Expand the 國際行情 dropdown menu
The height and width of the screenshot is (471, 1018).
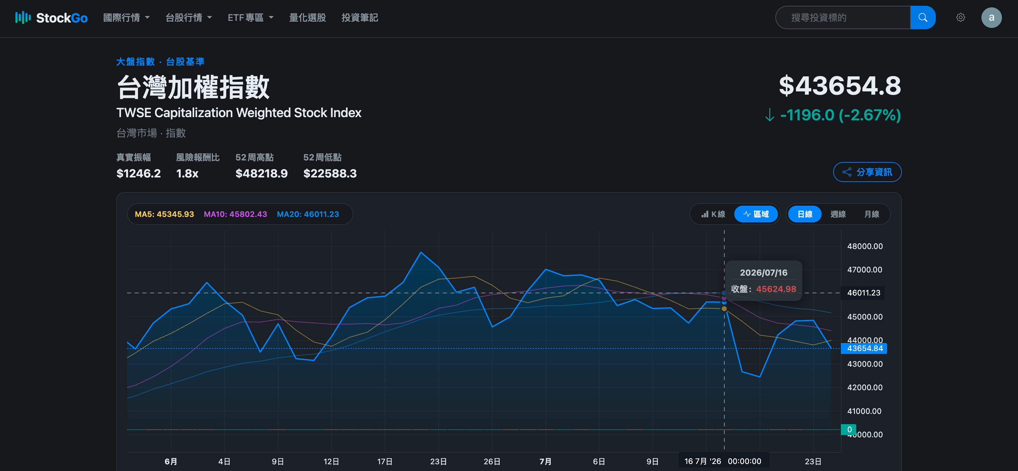pyautogui.click(x=126, y=18)
